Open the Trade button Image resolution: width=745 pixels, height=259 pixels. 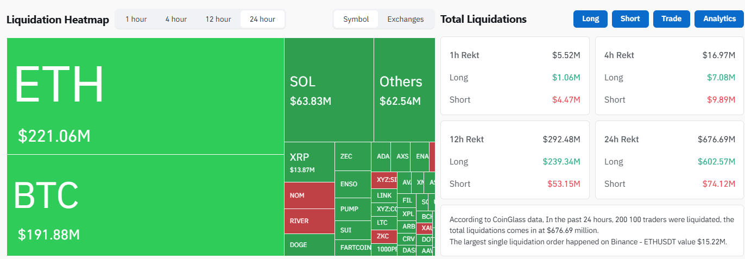pos(671,19)
